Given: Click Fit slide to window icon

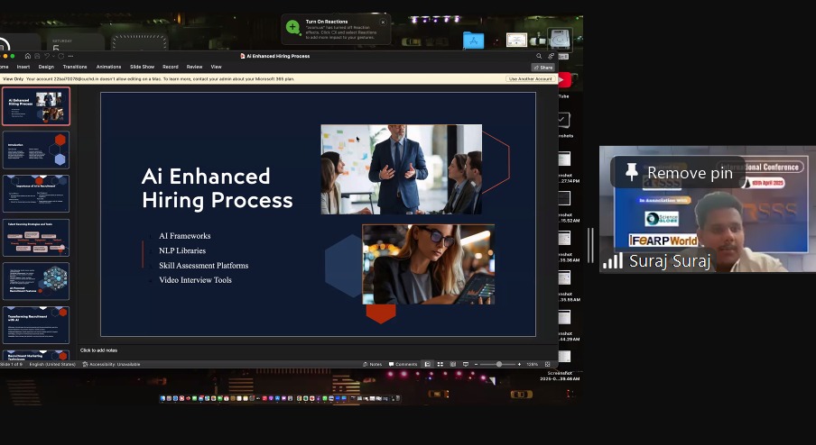Looking at the screenshot, I should pos(548,365).
